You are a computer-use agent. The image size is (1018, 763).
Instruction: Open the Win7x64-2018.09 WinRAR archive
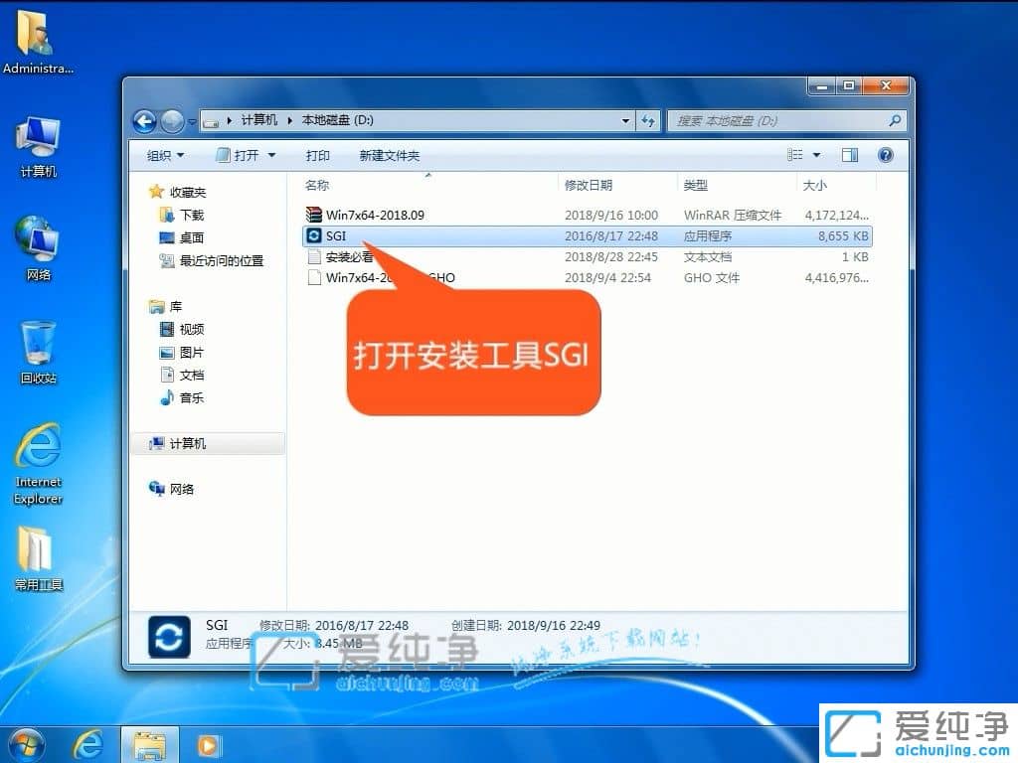371,215
